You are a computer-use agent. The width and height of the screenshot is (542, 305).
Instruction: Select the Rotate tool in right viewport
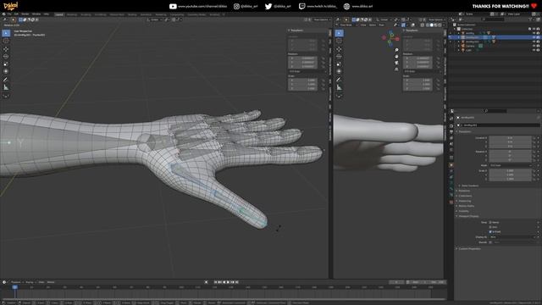pos(339,57)
